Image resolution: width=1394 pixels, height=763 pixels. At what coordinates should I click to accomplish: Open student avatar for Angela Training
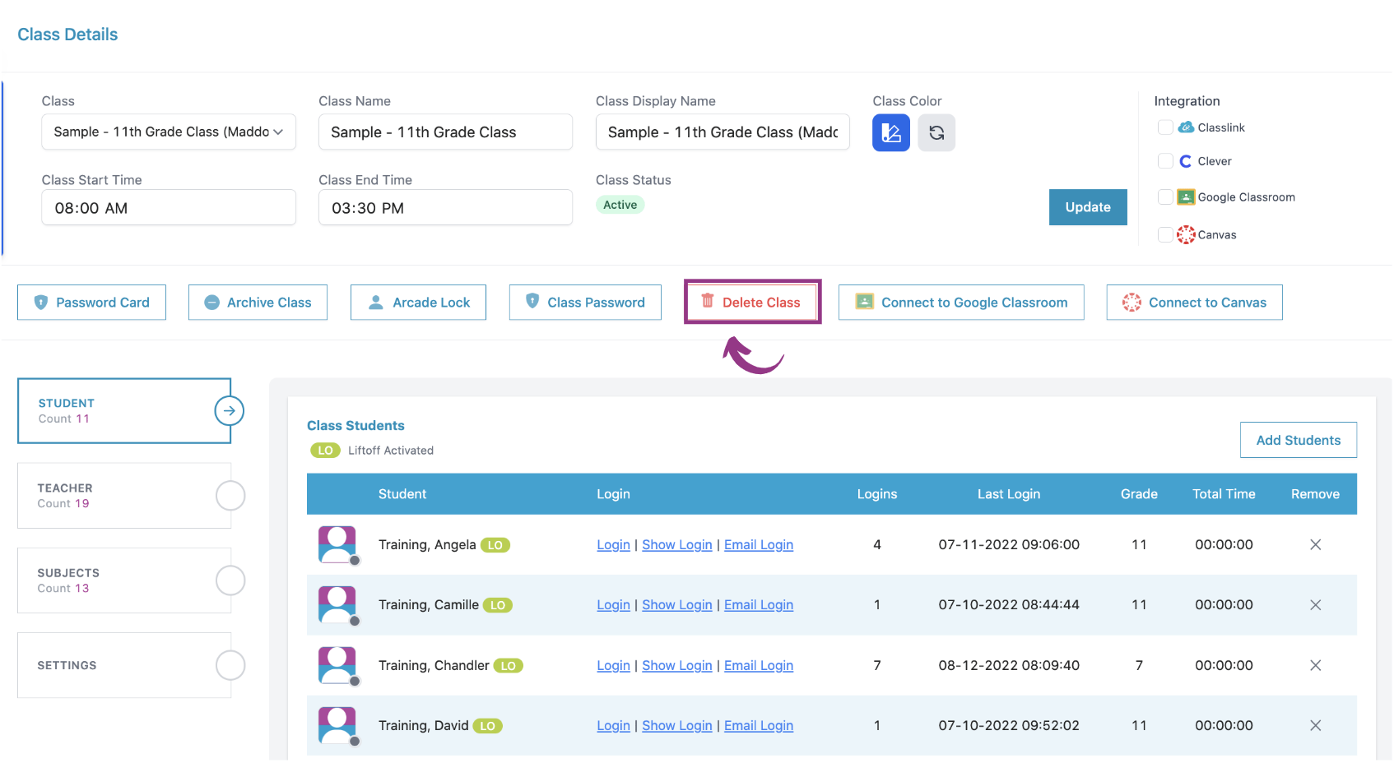337,544
